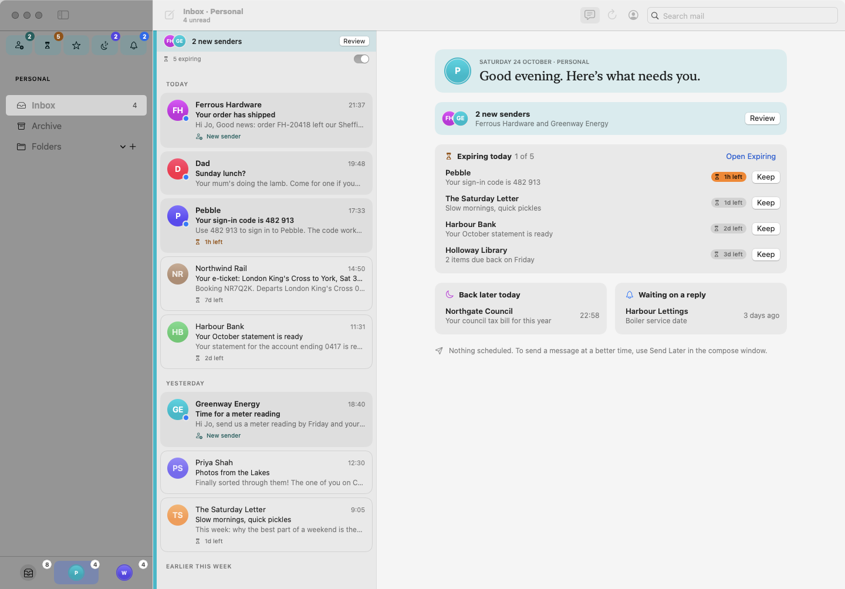Select Inbox in the sidebar
845x589 pixels.
pyautogui.click(x=76, y=106)
